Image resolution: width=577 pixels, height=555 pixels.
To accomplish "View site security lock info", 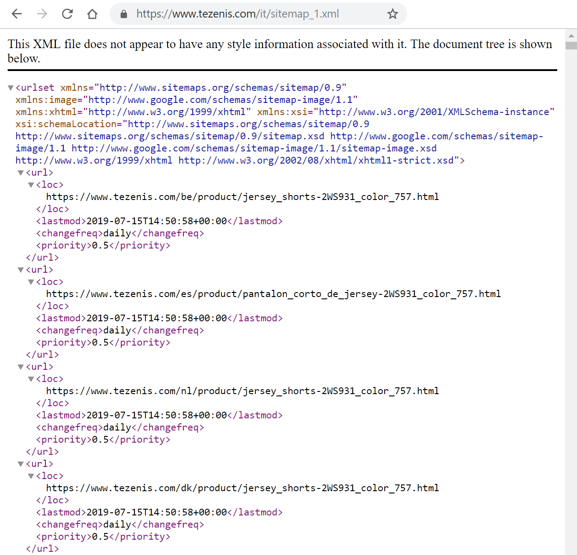I will [x=124, y=14].
